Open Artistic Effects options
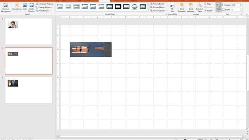The image size is (249, 140). coord(32,7)
